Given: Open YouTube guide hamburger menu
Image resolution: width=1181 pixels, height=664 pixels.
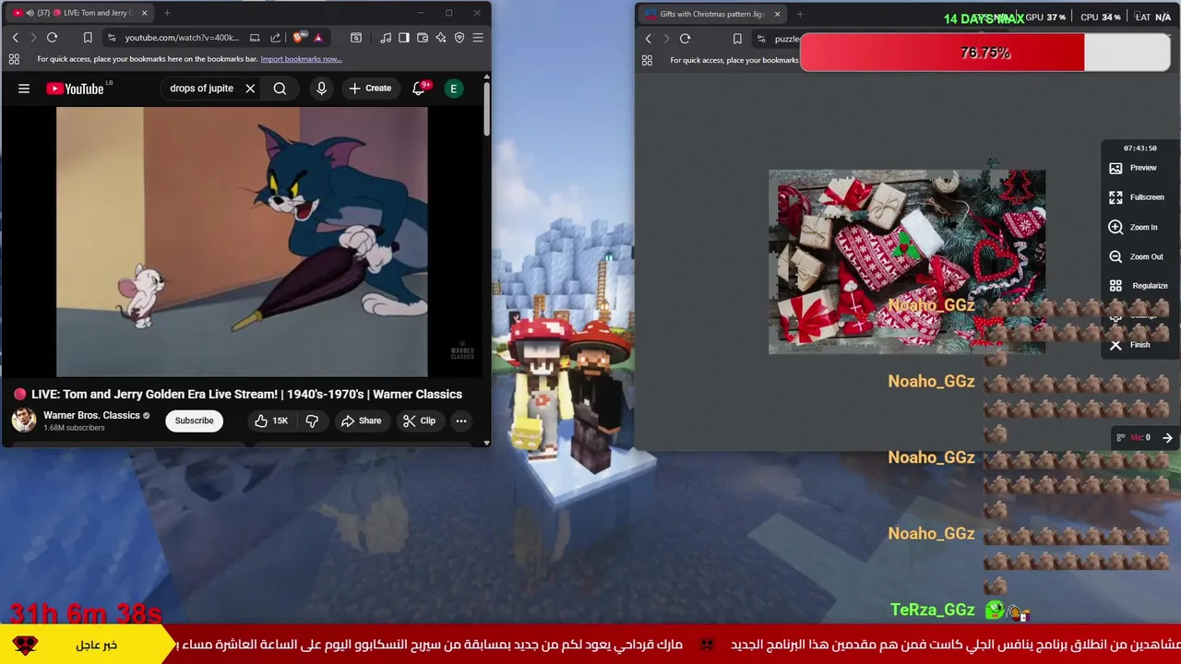Looking at the screenshot, I should tap(24, 89).
